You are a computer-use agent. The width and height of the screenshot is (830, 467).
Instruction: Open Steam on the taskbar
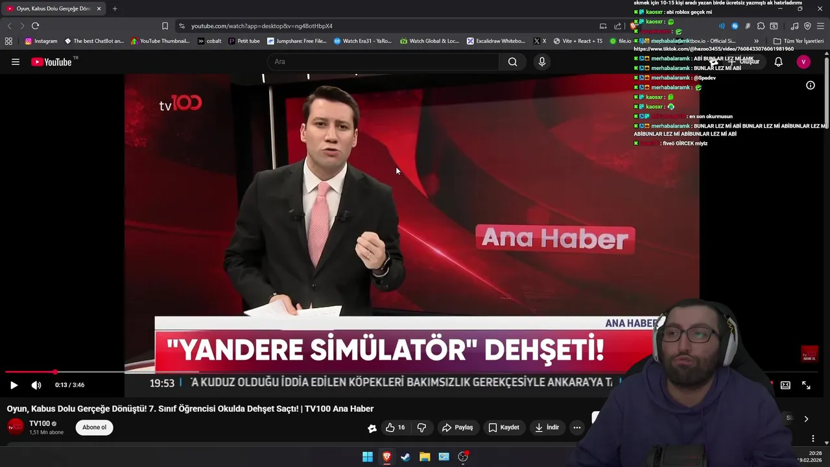405,457
